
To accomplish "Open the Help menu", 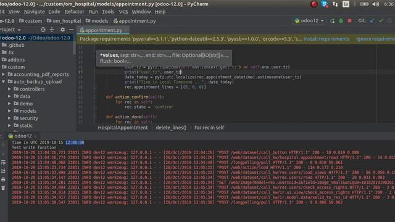I will pyautogui.click(x=160, y=12).
